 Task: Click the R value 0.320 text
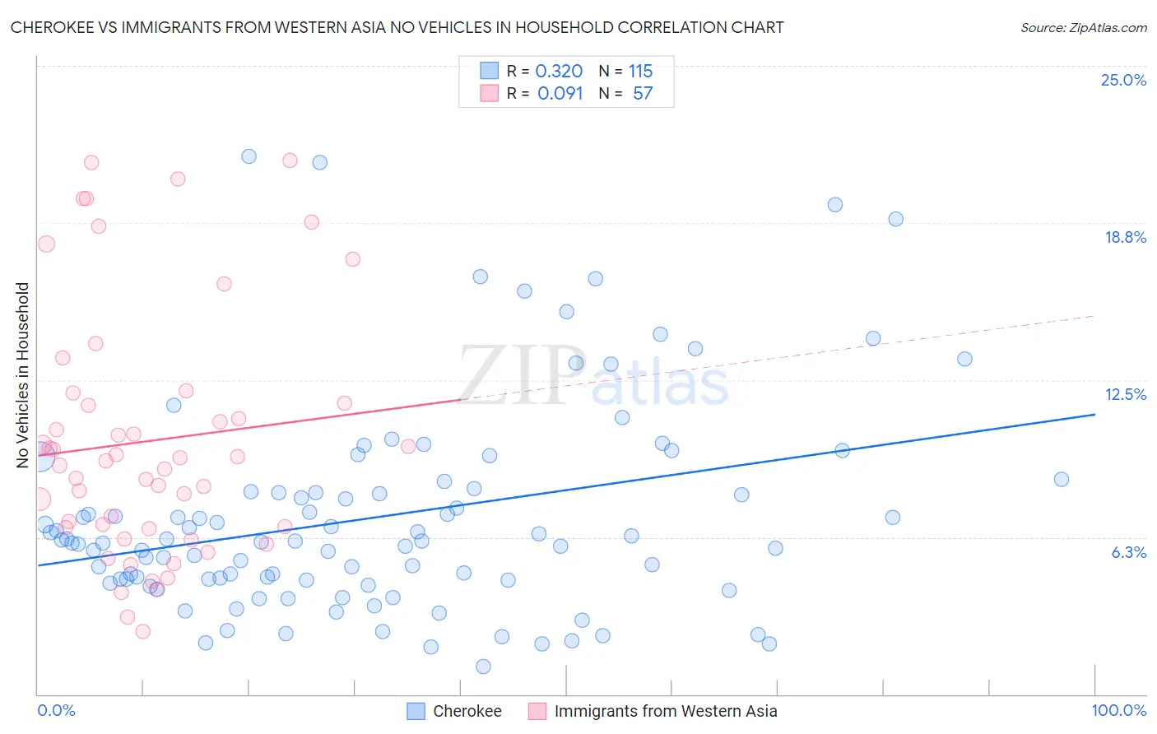(559, 71)
